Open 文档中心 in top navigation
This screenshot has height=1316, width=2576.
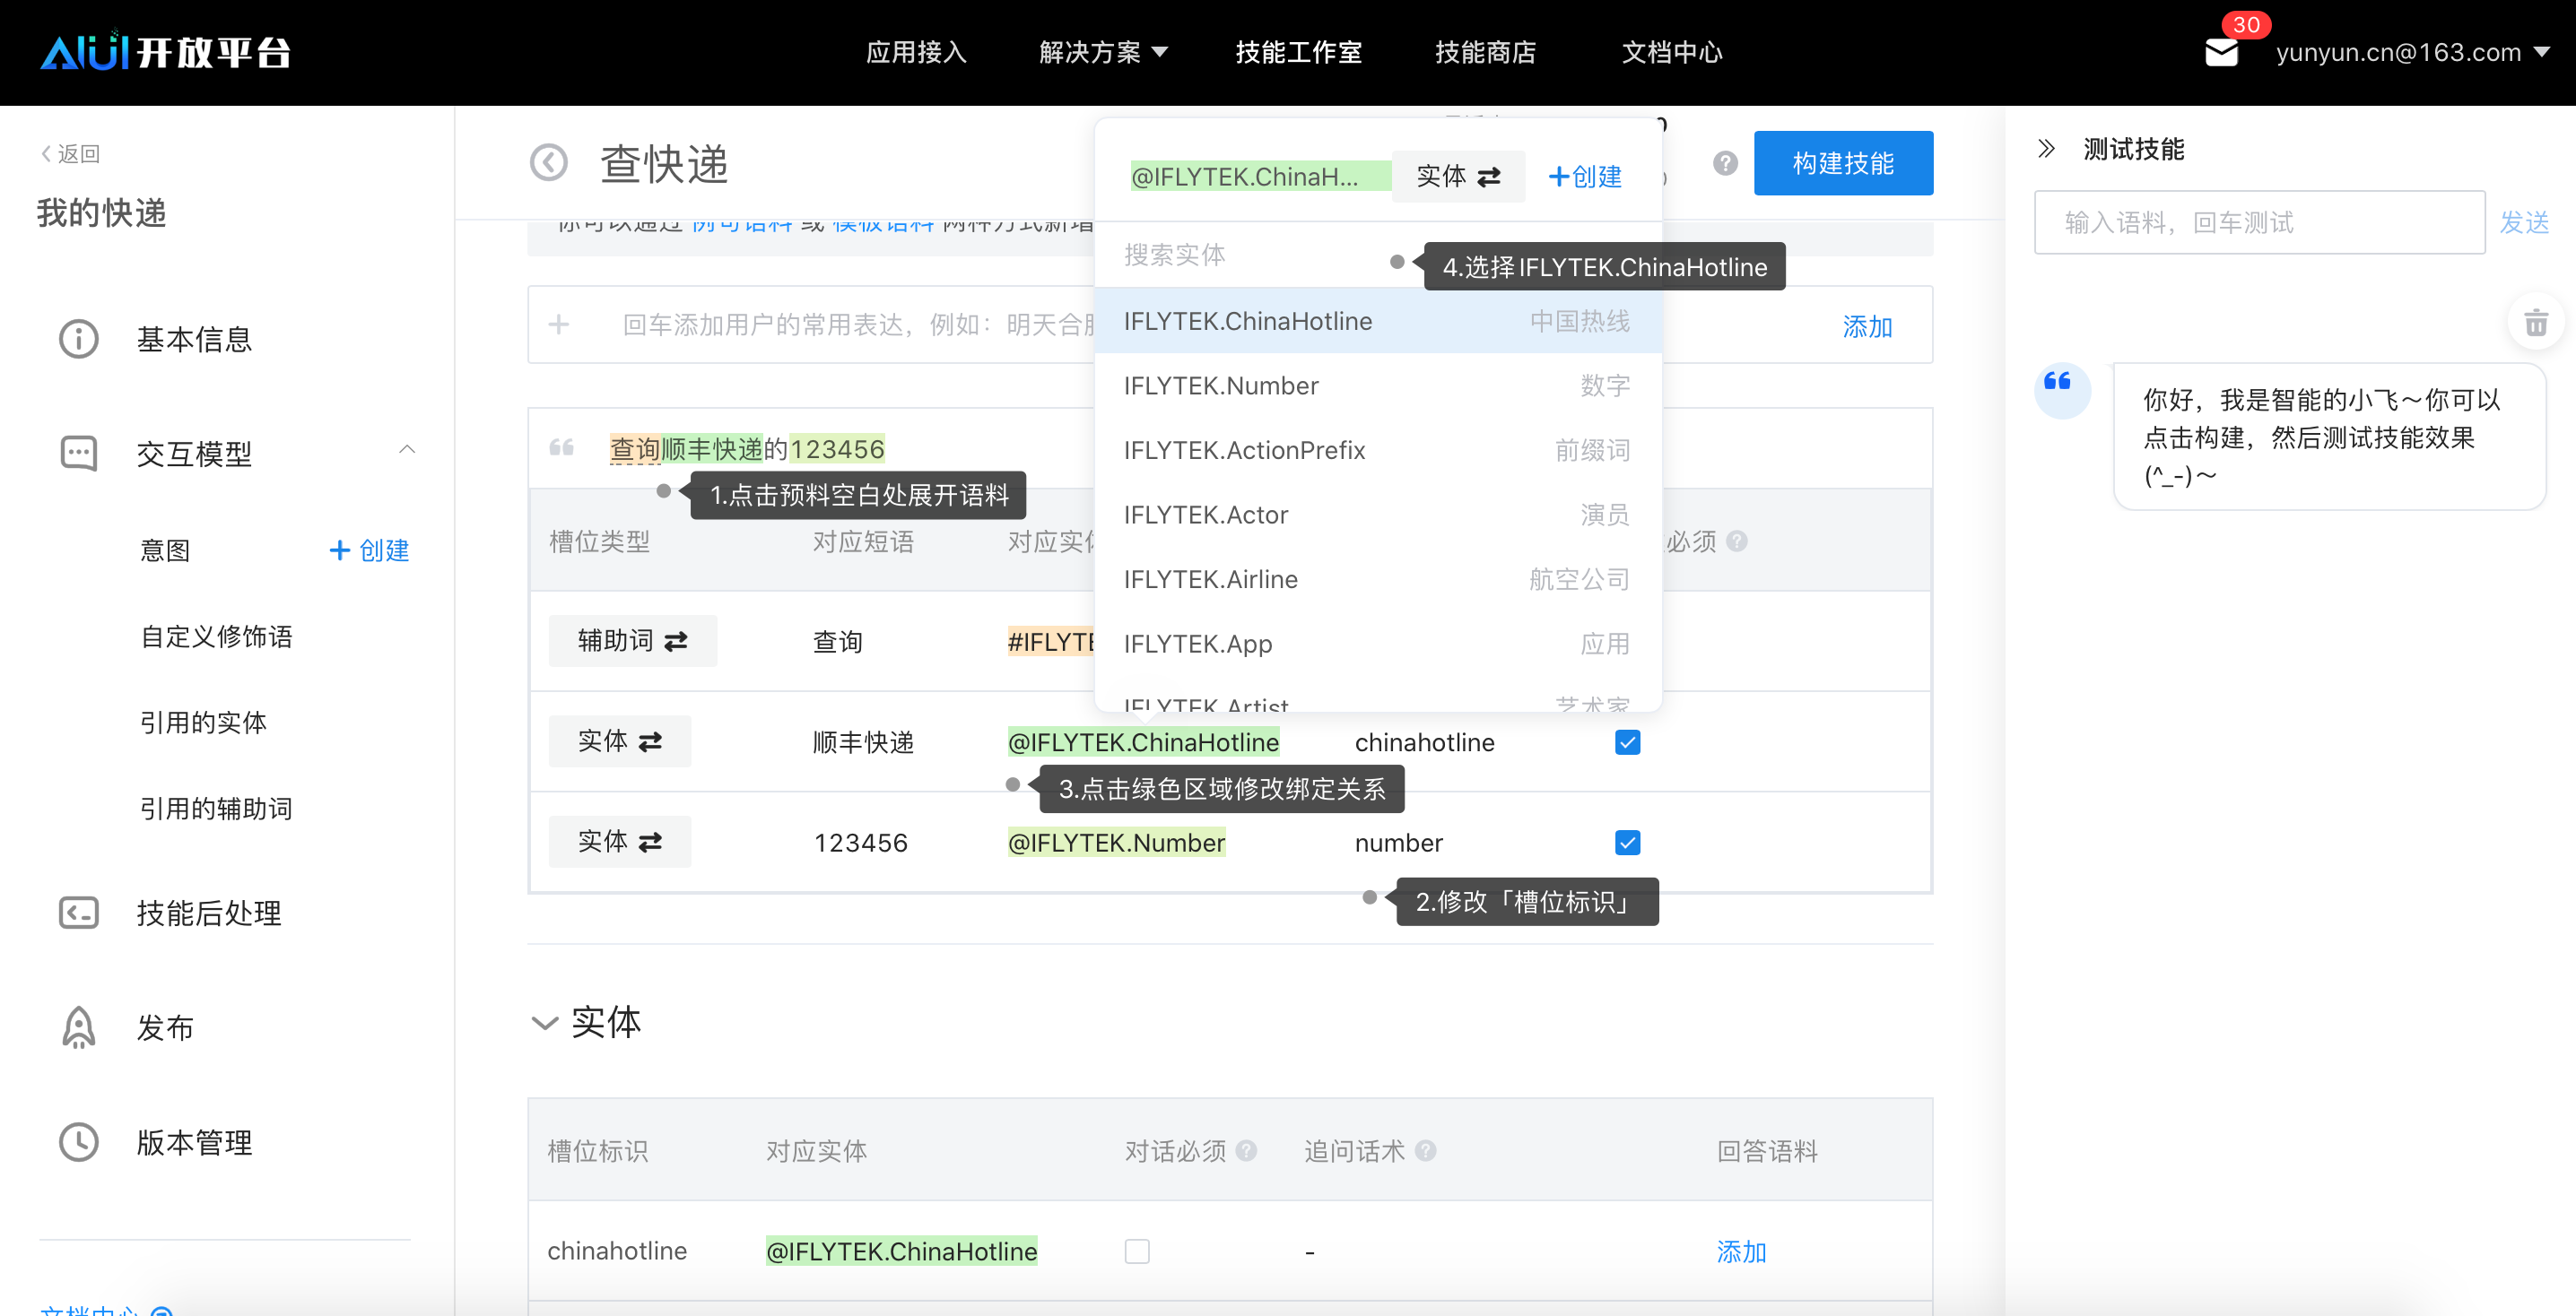click(1672, 52)
